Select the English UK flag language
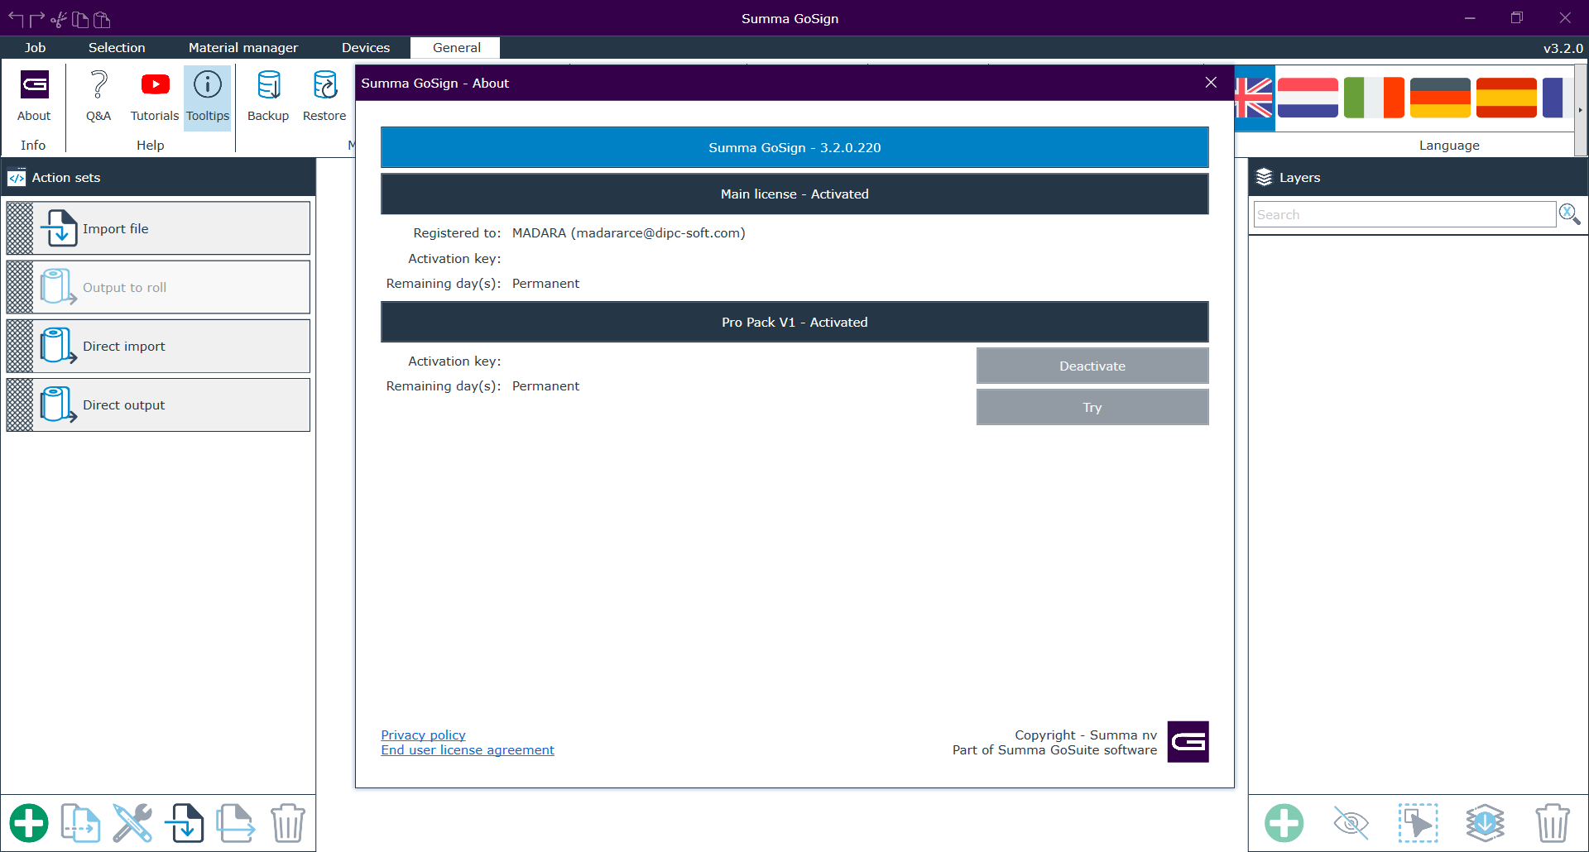 [1254, 98]
